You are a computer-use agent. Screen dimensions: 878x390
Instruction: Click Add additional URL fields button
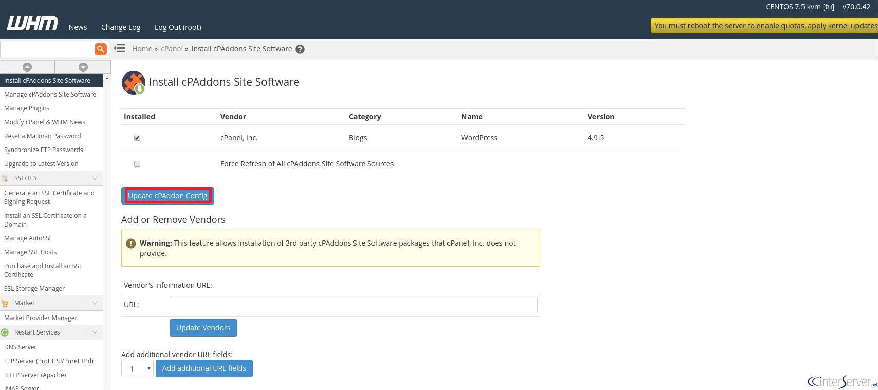coord(204,368)
